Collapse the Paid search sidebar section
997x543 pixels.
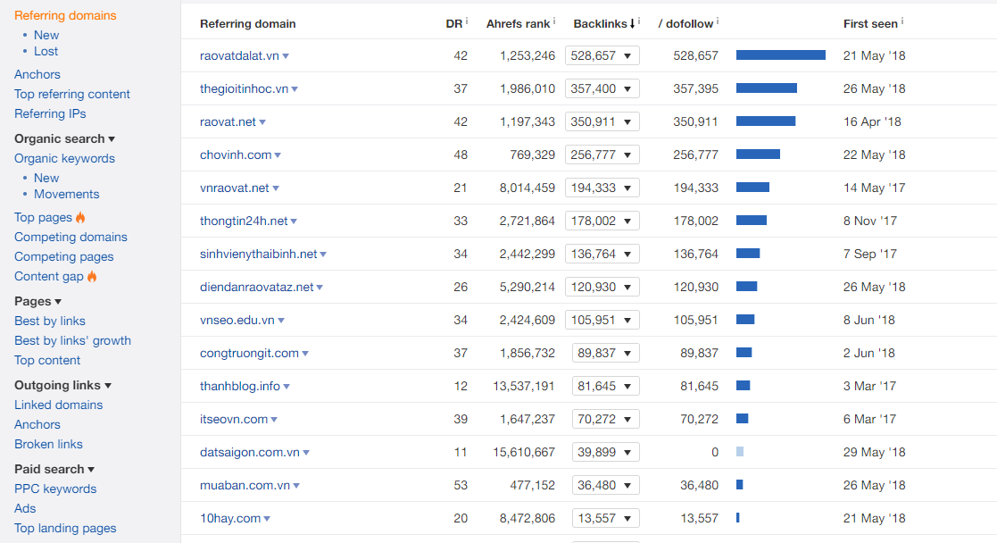coord(54,469)
